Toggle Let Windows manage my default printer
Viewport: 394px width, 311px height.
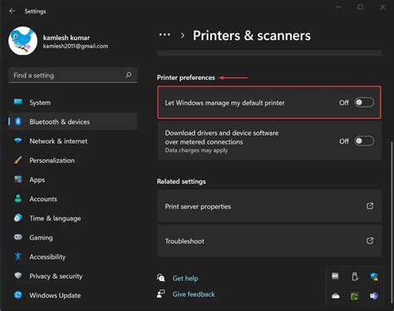[364, 102]
